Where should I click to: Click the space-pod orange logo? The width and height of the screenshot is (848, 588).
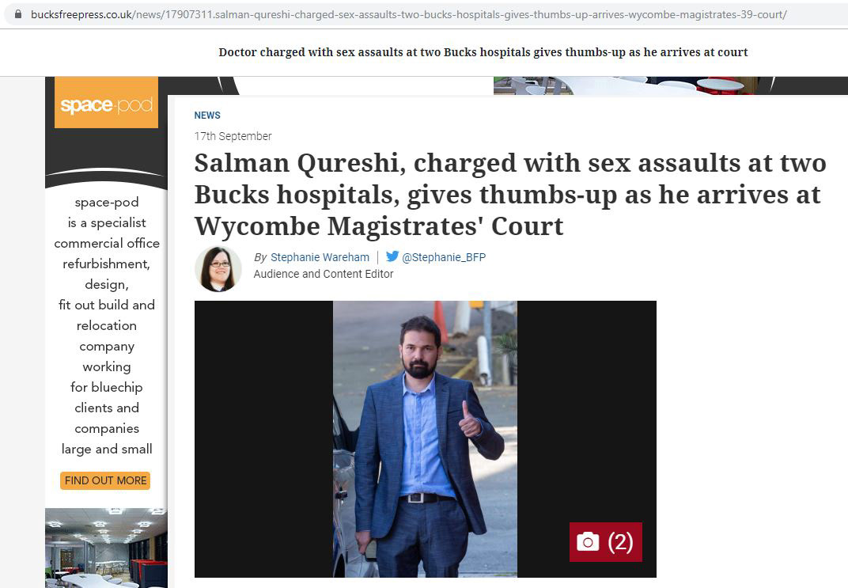[107, 103]
